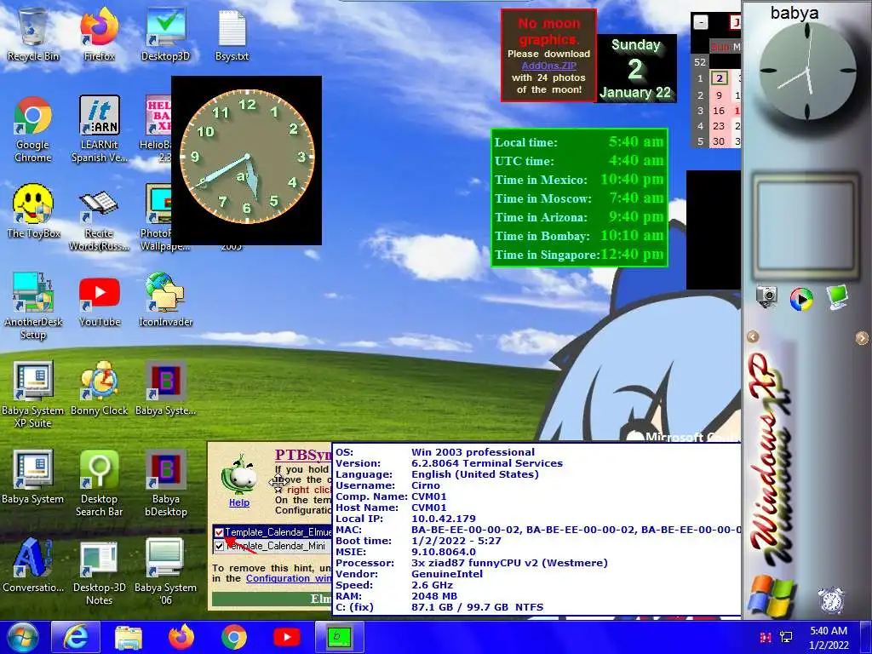Click the Time in Moscow row
This screenshot has width=872, height=654.
click(x=579, y=198)
